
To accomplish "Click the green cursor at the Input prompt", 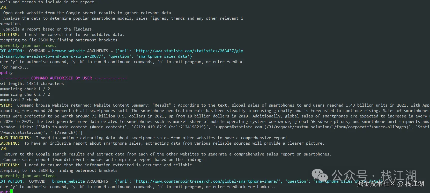I will coord(11,191).
